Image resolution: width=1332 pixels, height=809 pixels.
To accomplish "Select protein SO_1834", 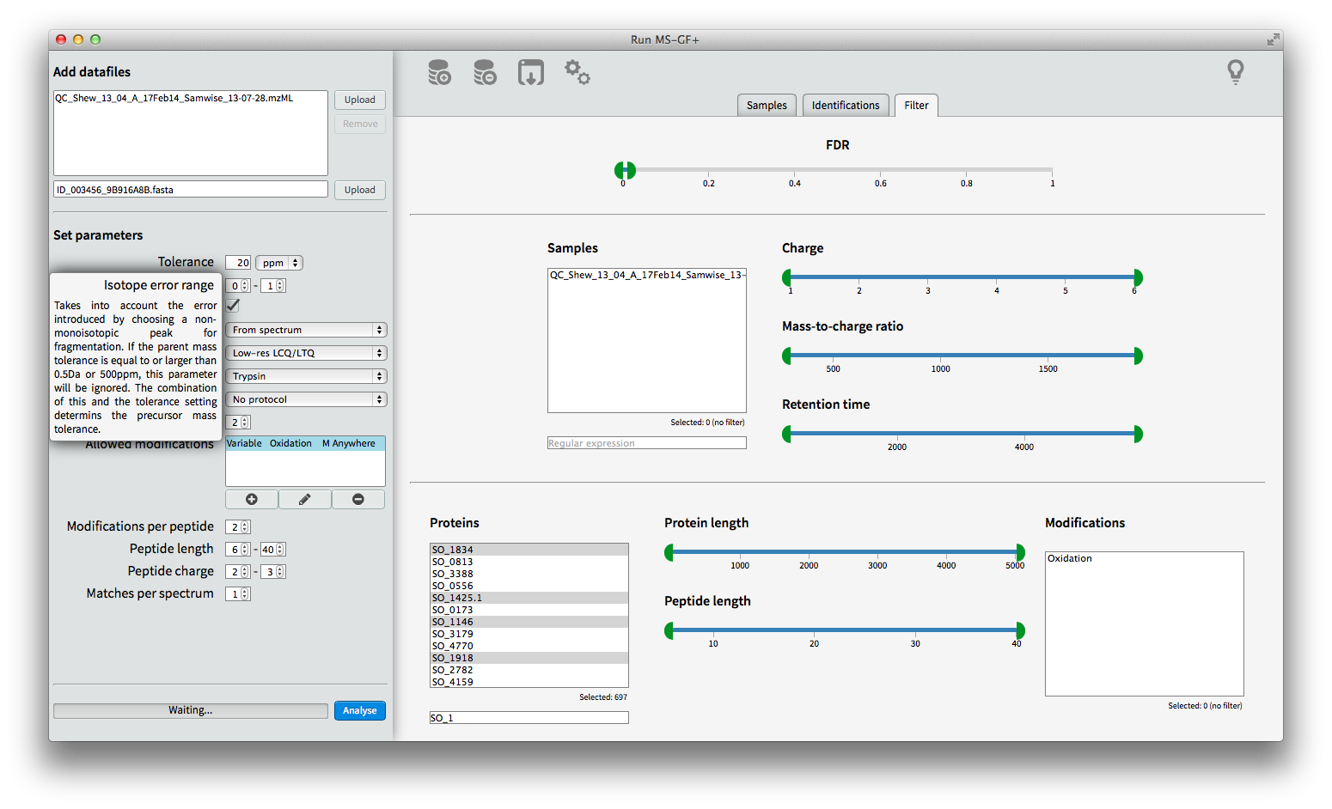I will pyautogui.click(x=529, y=550).
